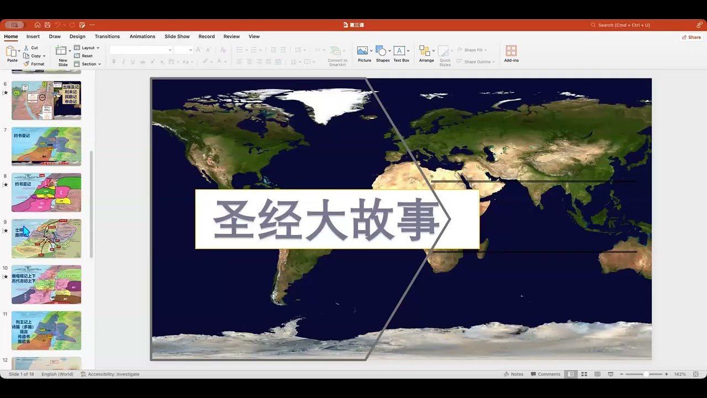Click the Arrange icon
Viewport: 707px width, 398px height.
[424, 51]
